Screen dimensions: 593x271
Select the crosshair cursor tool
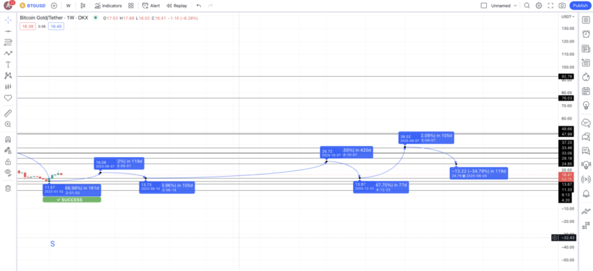tap(8, 20)
